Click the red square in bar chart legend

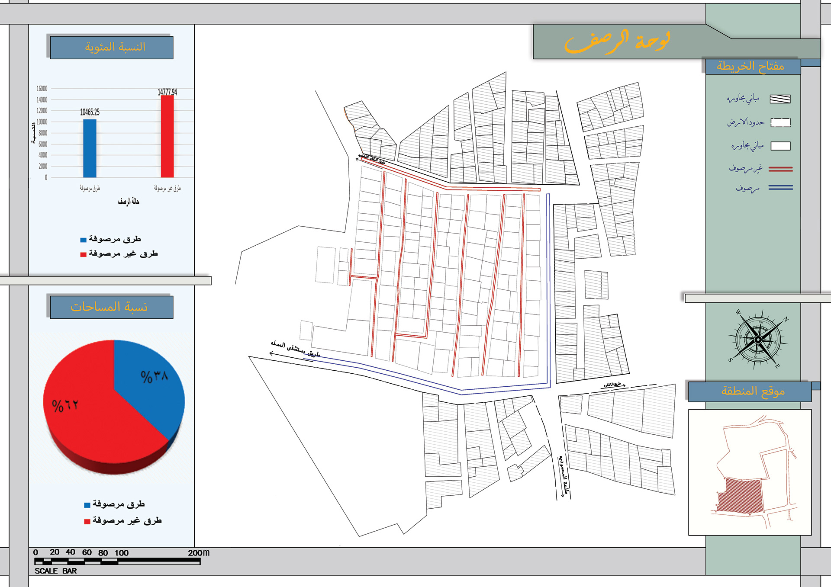[x=83, y=254]
